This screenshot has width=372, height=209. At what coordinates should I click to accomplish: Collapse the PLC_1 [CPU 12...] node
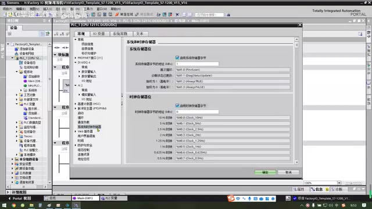(12, 58)
